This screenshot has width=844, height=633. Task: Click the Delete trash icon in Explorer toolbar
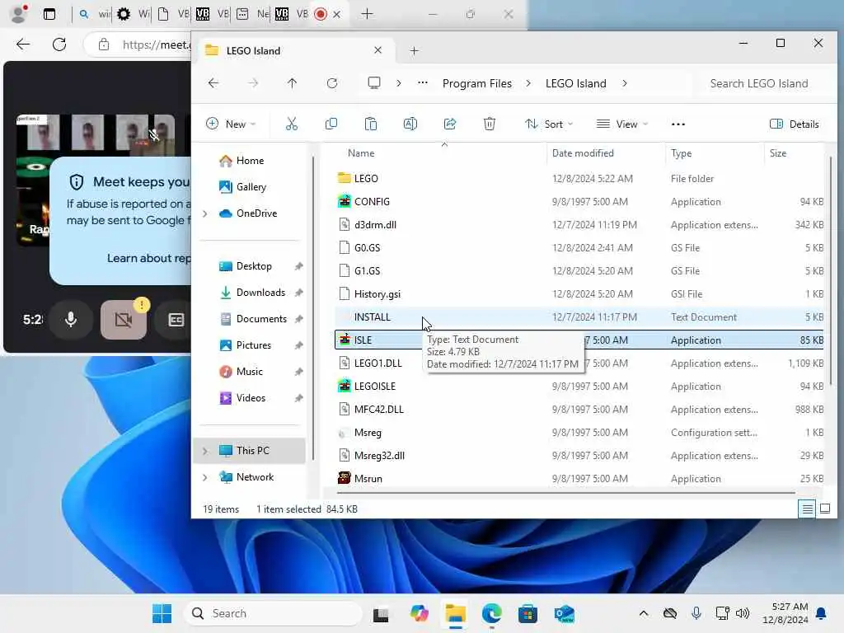[490, 124]
